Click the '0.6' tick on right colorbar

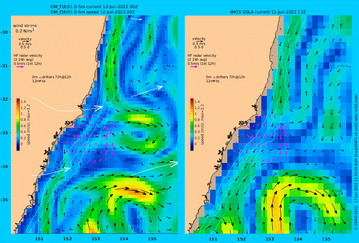[x=197, y=126]
